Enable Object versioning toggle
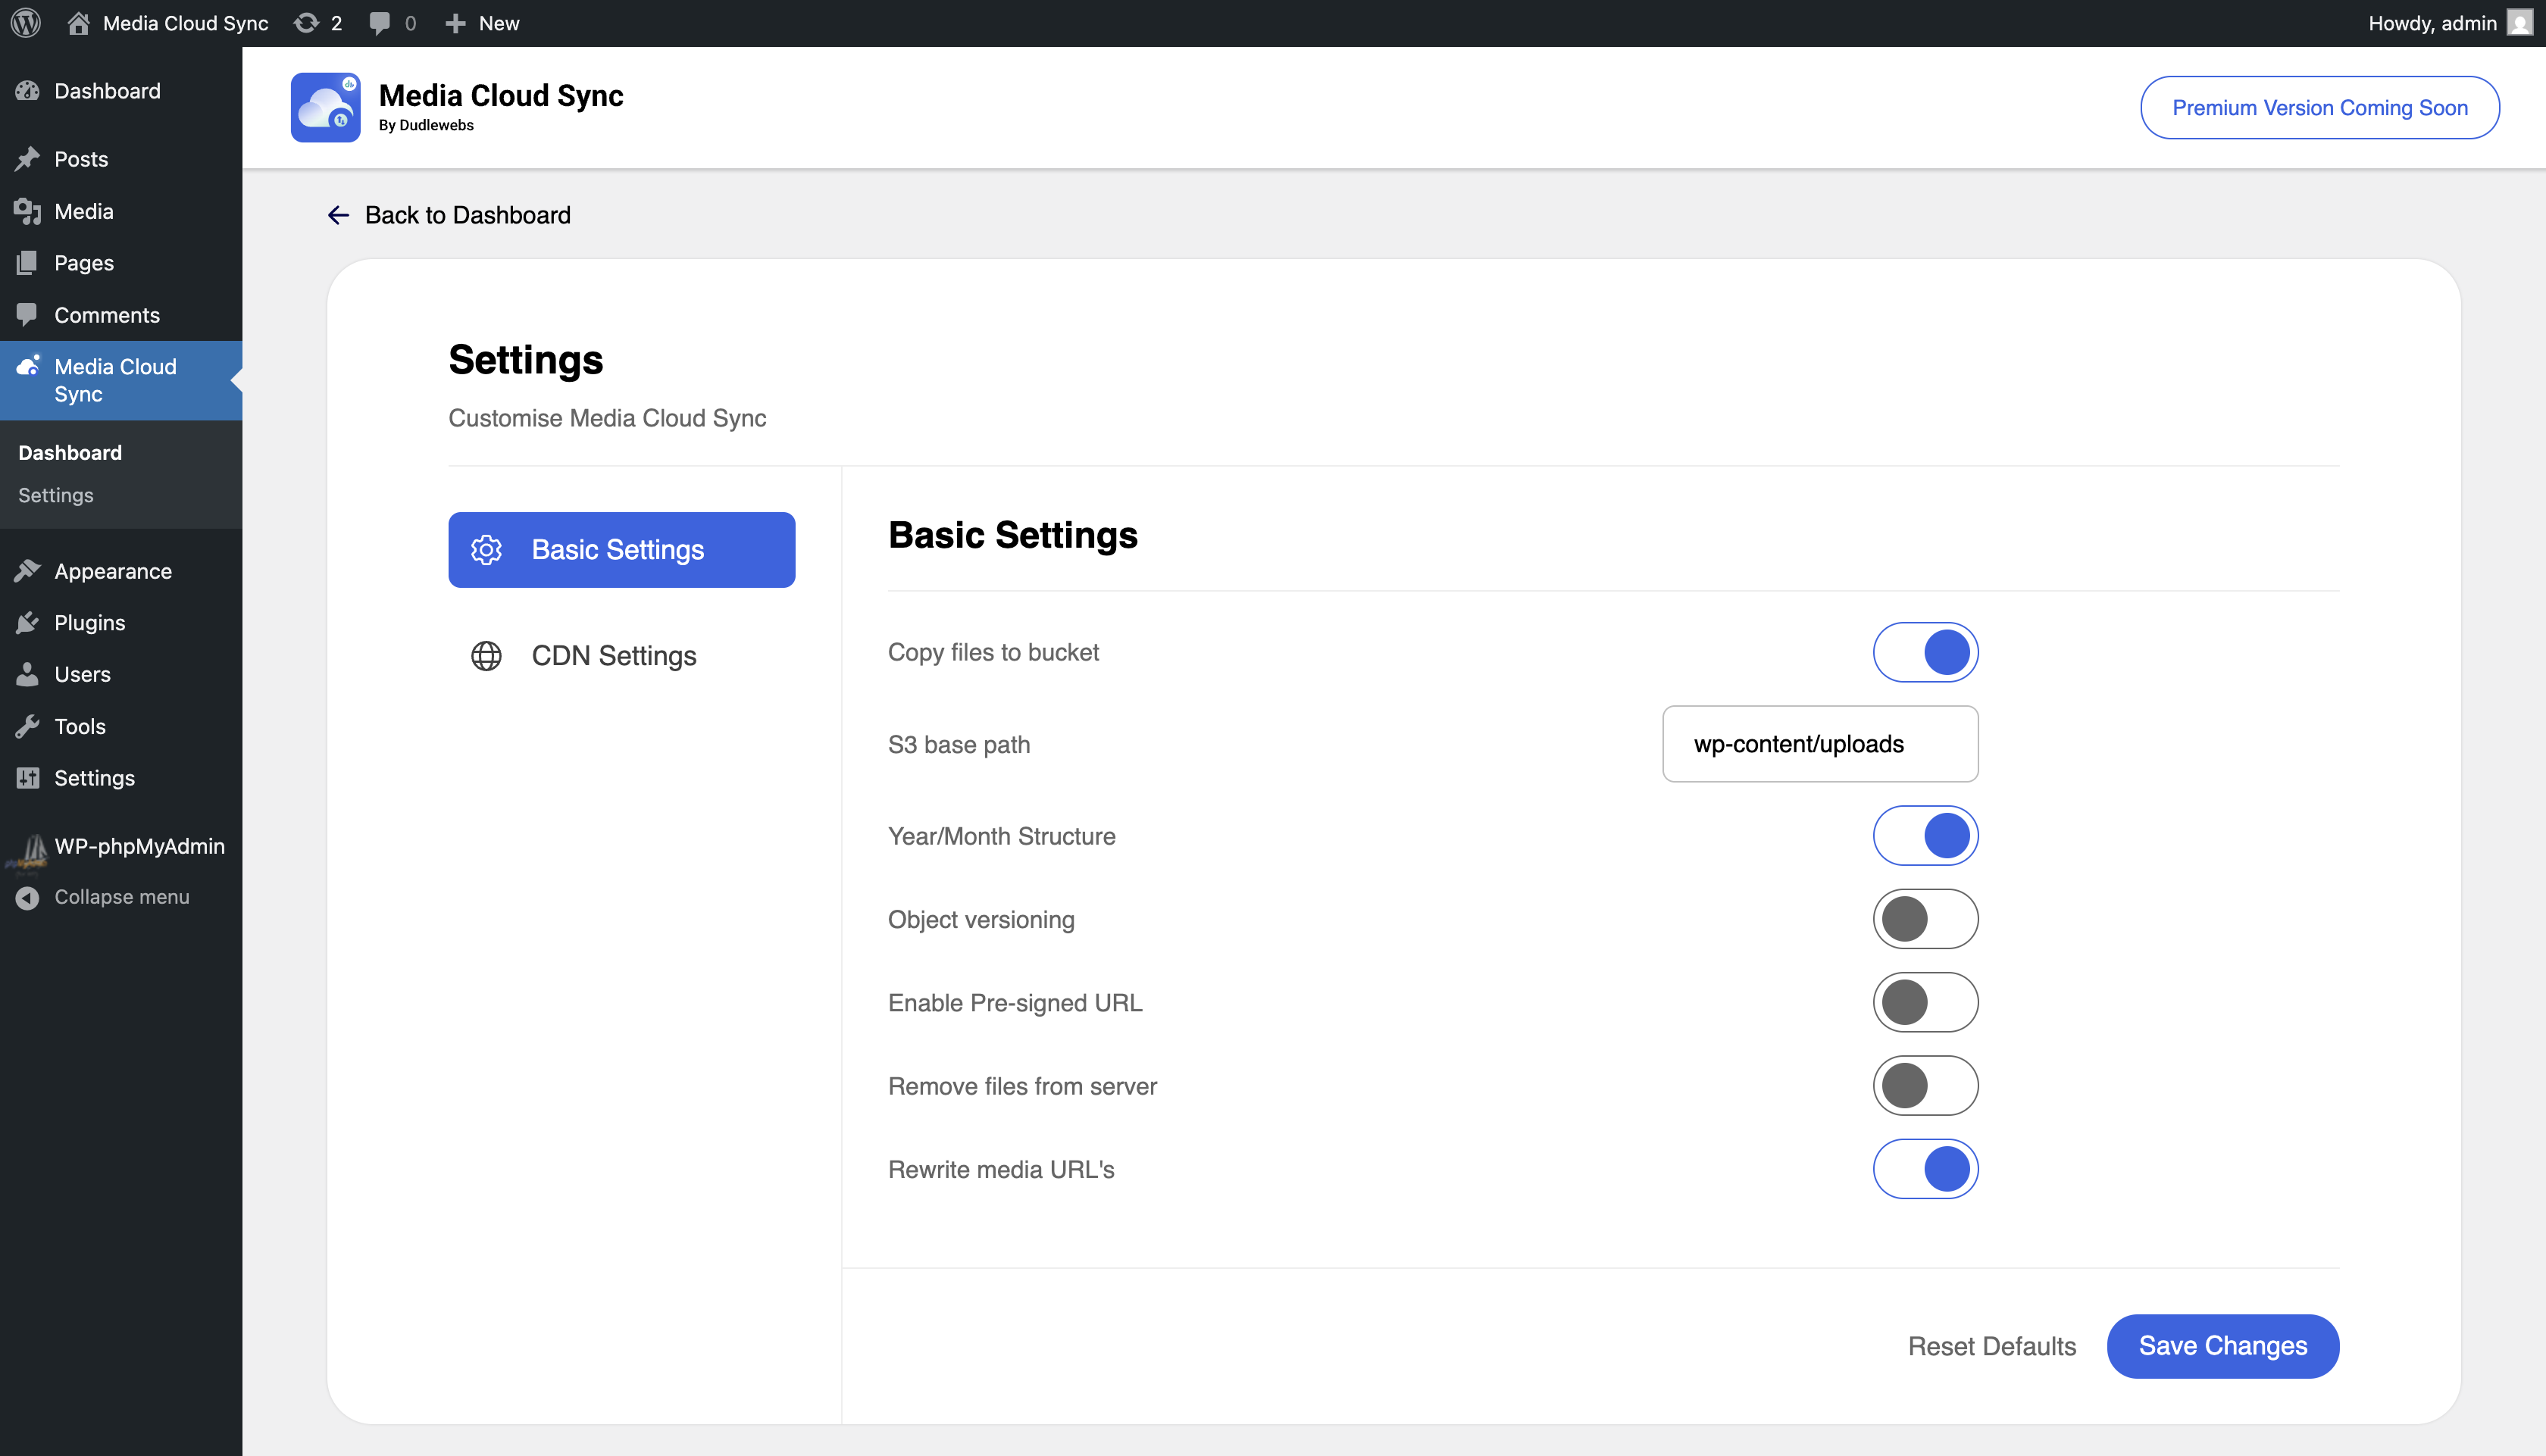The image size is (2546, 1456). pos(1925,919)
